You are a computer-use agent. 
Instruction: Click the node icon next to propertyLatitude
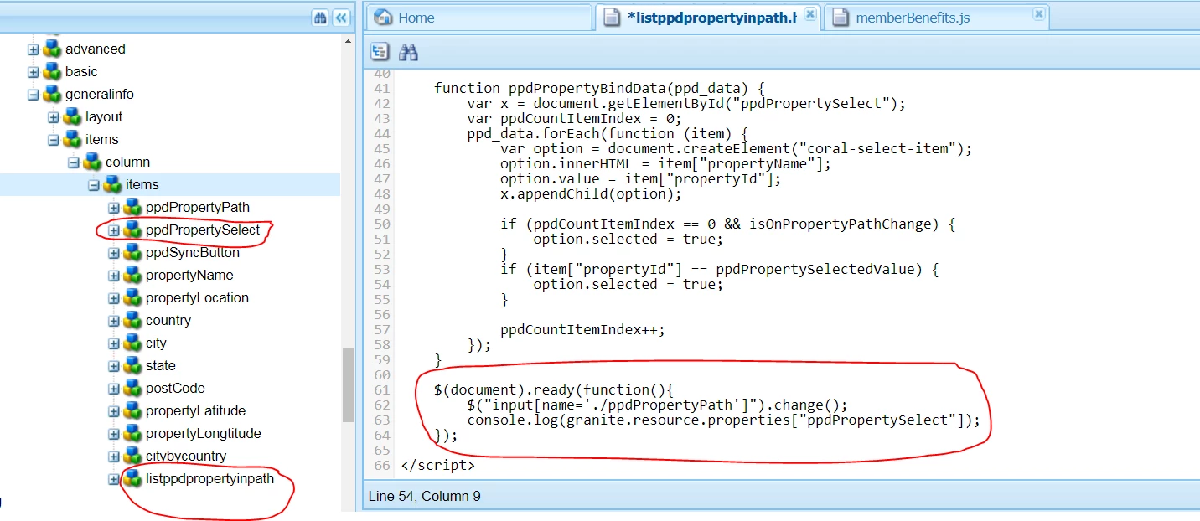[133, 410]
